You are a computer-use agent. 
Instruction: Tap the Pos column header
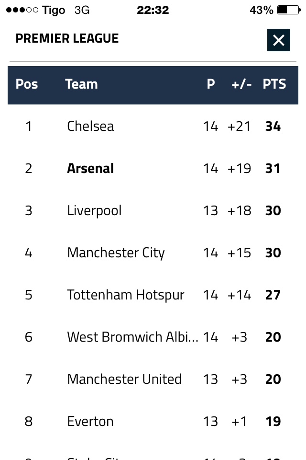27,84
